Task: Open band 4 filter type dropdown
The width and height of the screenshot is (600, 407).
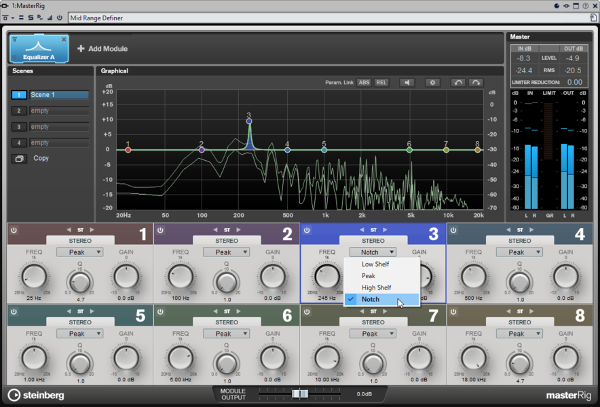Action: (519, 252)
